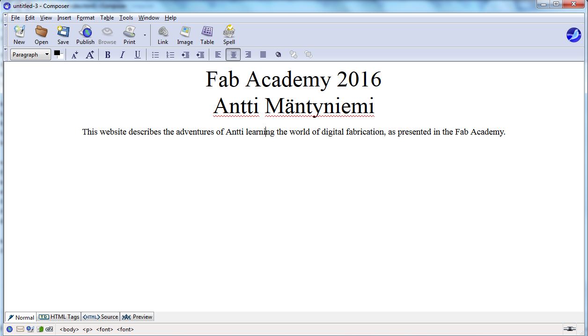The image size is (588, 336).
Task: Click the Print toolbar icon
Action: click(129, 35)
